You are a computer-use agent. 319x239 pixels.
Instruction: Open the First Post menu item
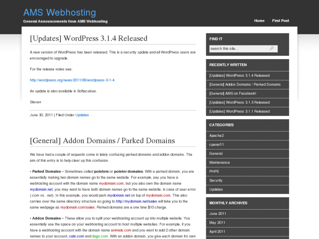[280, 21]
